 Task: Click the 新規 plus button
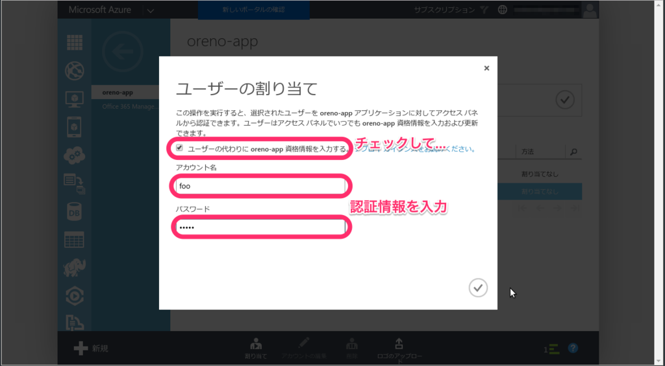click(91, 349)
